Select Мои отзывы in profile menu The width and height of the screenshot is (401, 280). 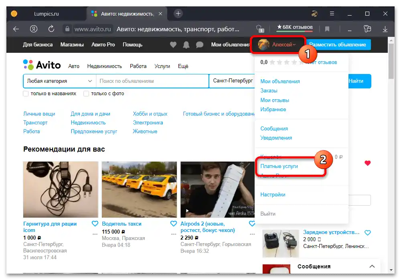(275, 100)
